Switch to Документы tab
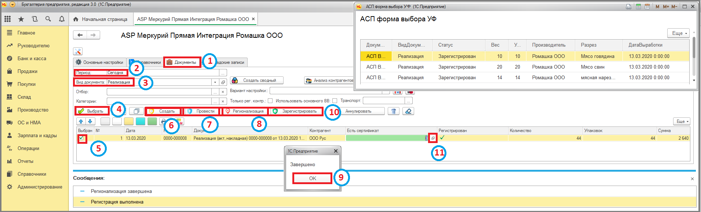 [182, 62]
